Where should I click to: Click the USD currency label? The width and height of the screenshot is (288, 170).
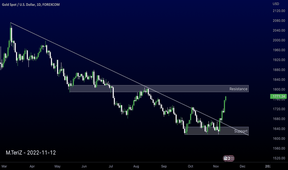click(x=276, y=4)
